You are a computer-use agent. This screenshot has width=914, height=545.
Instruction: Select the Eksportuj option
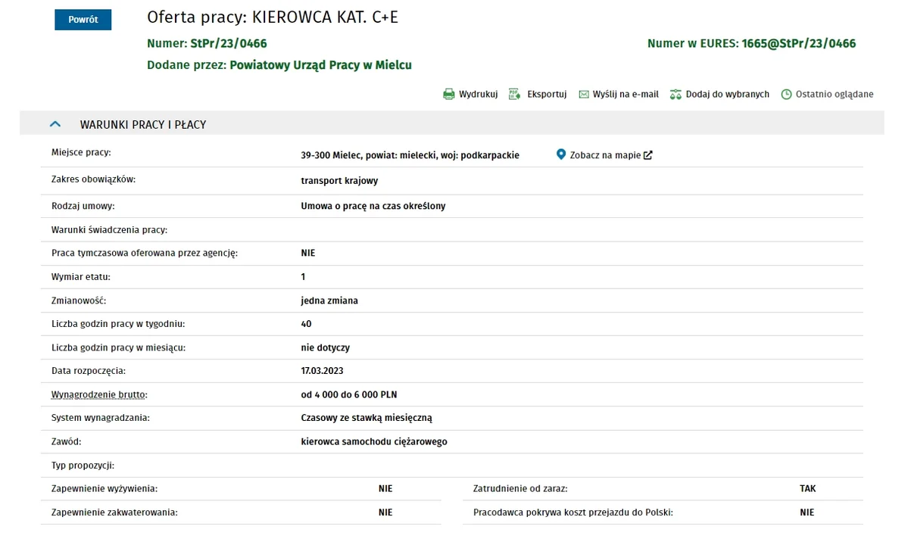[547, 95]
